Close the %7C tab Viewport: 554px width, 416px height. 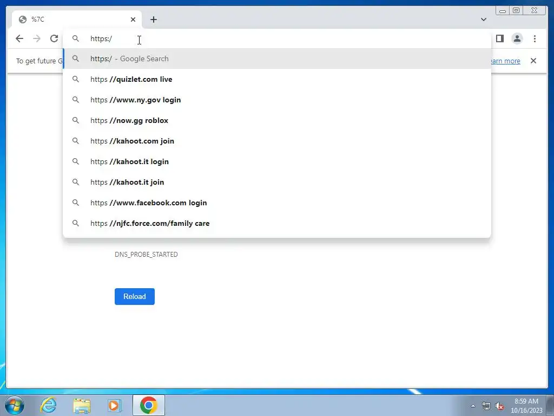click(133, 19)
